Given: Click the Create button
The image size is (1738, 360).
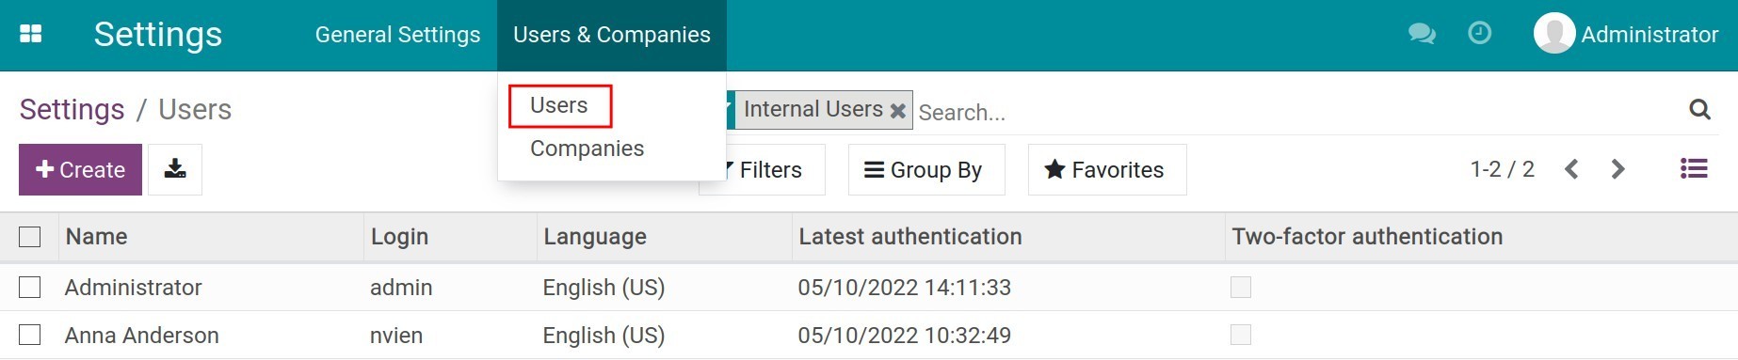Looking at the screenshot, I should pos(80,169).
